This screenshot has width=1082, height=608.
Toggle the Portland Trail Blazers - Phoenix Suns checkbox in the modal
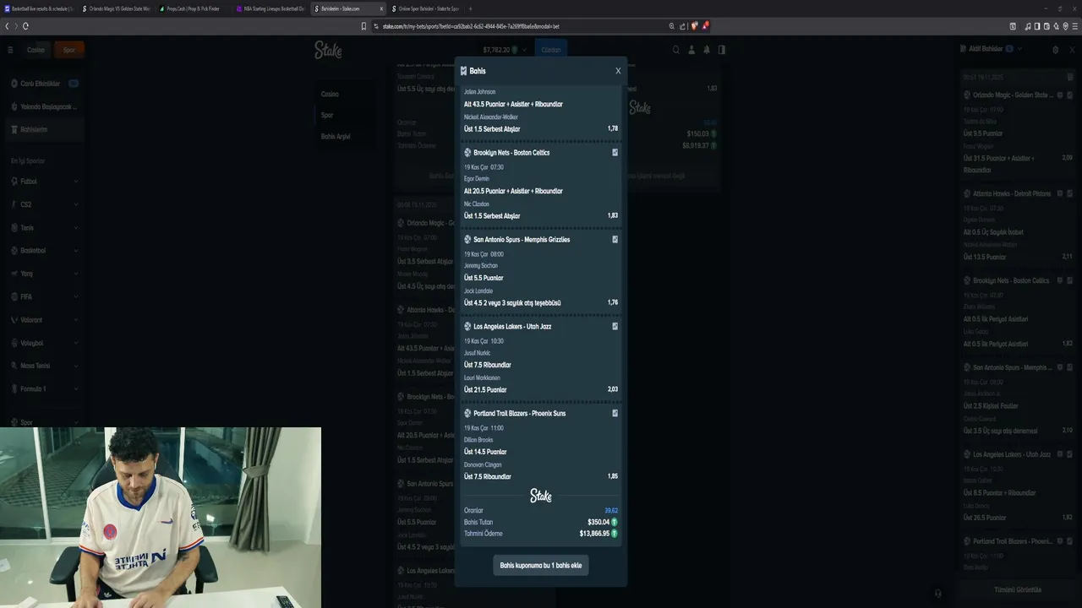pos(615,413)
